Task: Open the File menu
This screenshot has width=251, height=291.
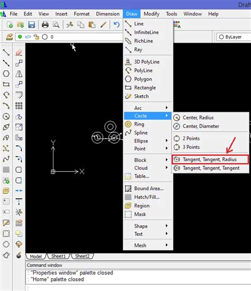Action: [x=13, y=14]
